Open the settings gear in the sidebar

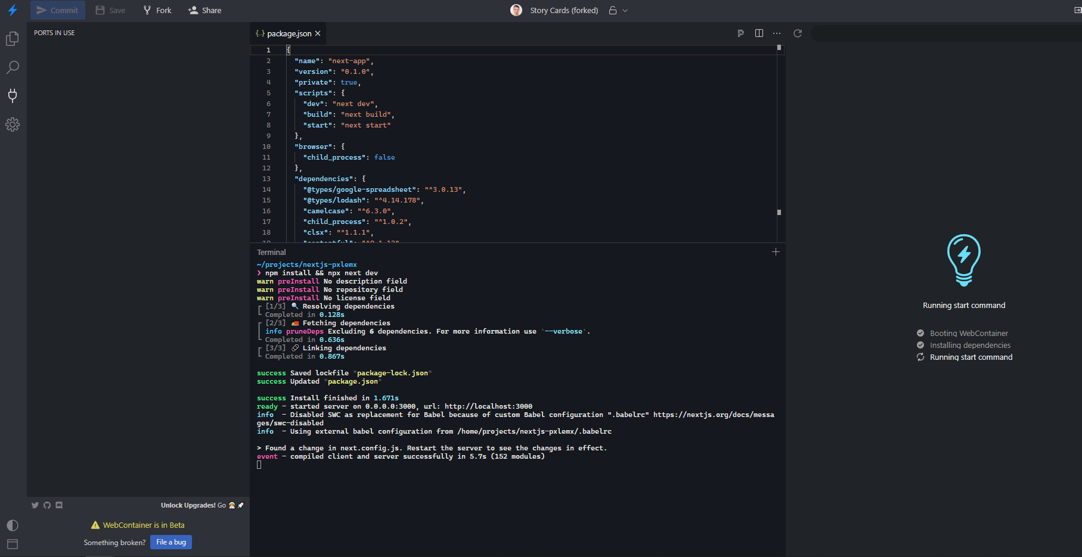pos(12,125)
